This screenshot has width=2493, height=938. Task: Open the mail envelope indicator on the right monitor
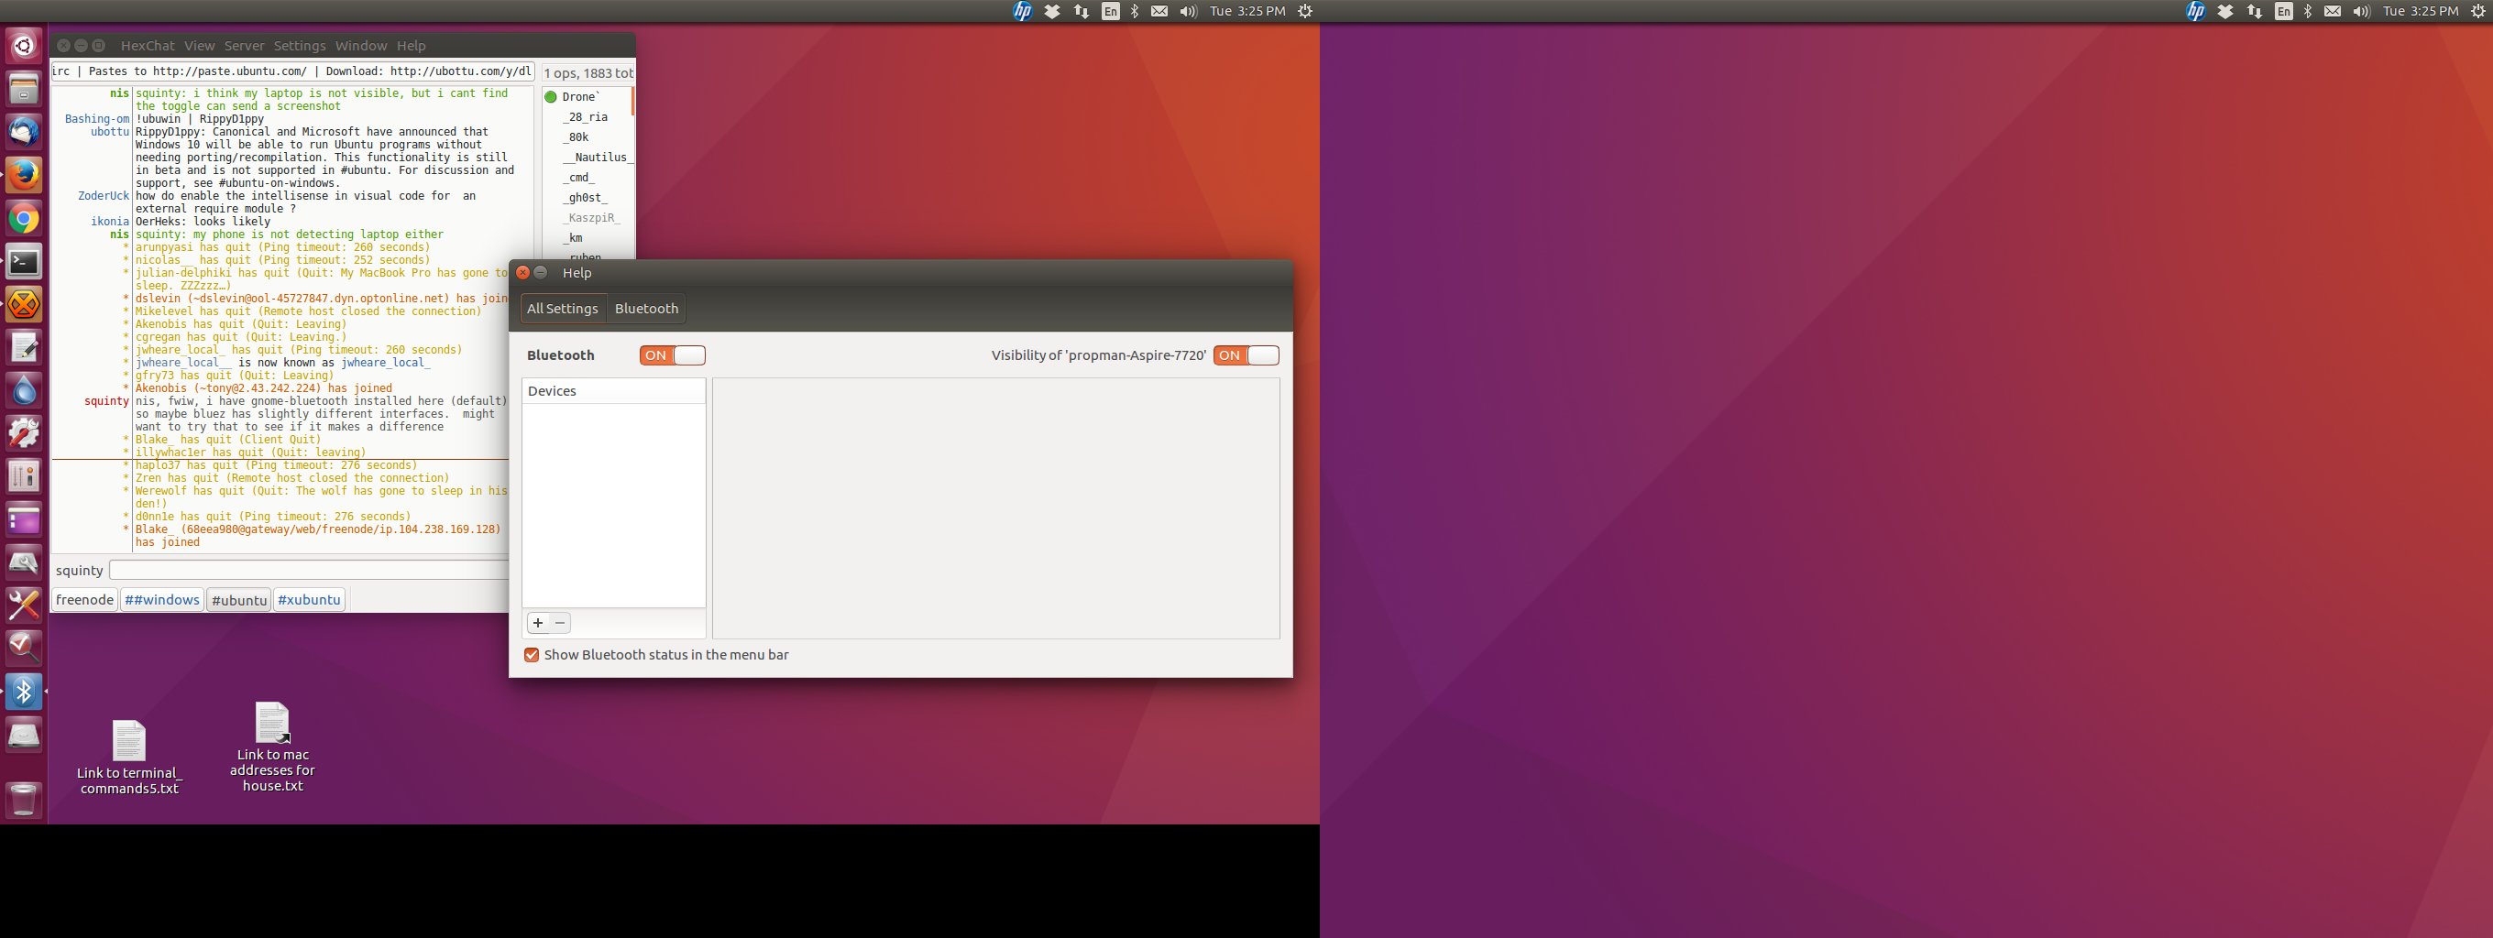2333,11
